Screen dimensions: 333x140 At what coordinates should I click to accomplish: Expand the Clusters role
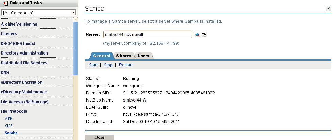pos(9,34)
